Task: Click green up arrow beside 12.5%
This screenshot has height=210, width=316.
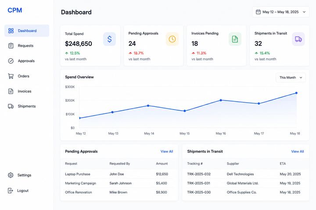Action: click(x=67, y=53)
